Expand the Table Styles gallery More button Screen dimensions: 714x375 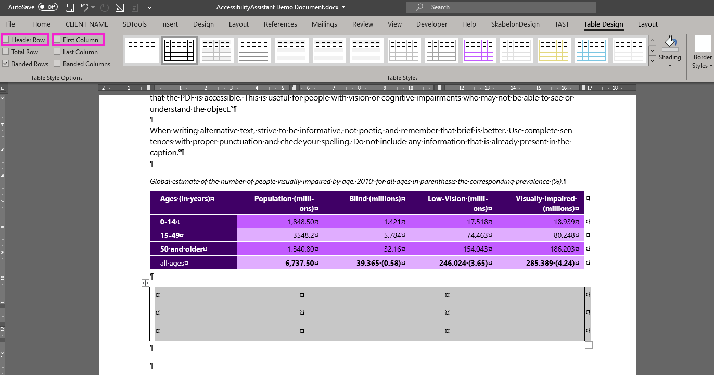pyautogui.click(x=652, y=61)
